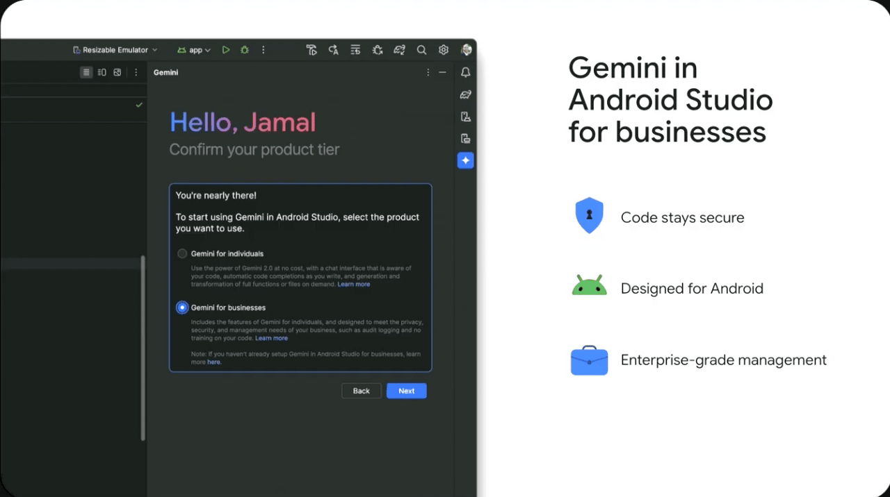Open Learn more link under Gemini for businesses
This screenshot has height=497, width=890.
coord(271,339)
